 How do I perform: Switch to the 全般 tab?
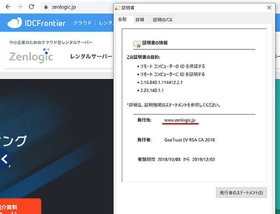[122, 20]
